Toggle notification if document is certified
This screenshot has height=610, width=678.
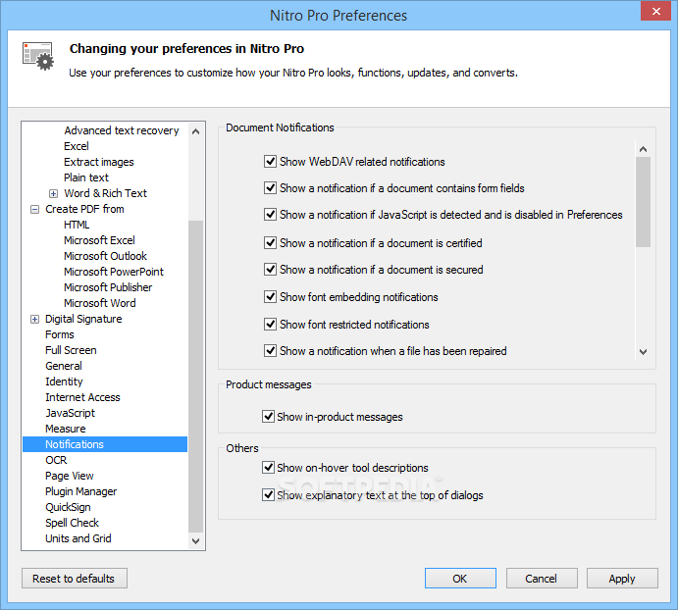270,243
